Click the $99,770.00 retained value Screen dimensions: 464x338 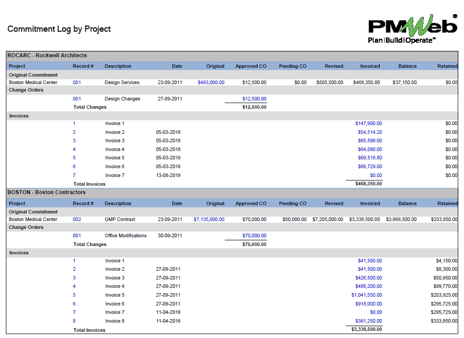[x=445, y=286]
